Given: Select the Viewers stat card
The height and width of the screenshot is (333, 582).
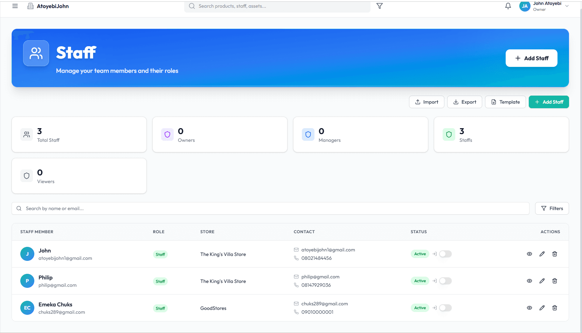Looking at the screenshot, I should [x=79, y=175].
